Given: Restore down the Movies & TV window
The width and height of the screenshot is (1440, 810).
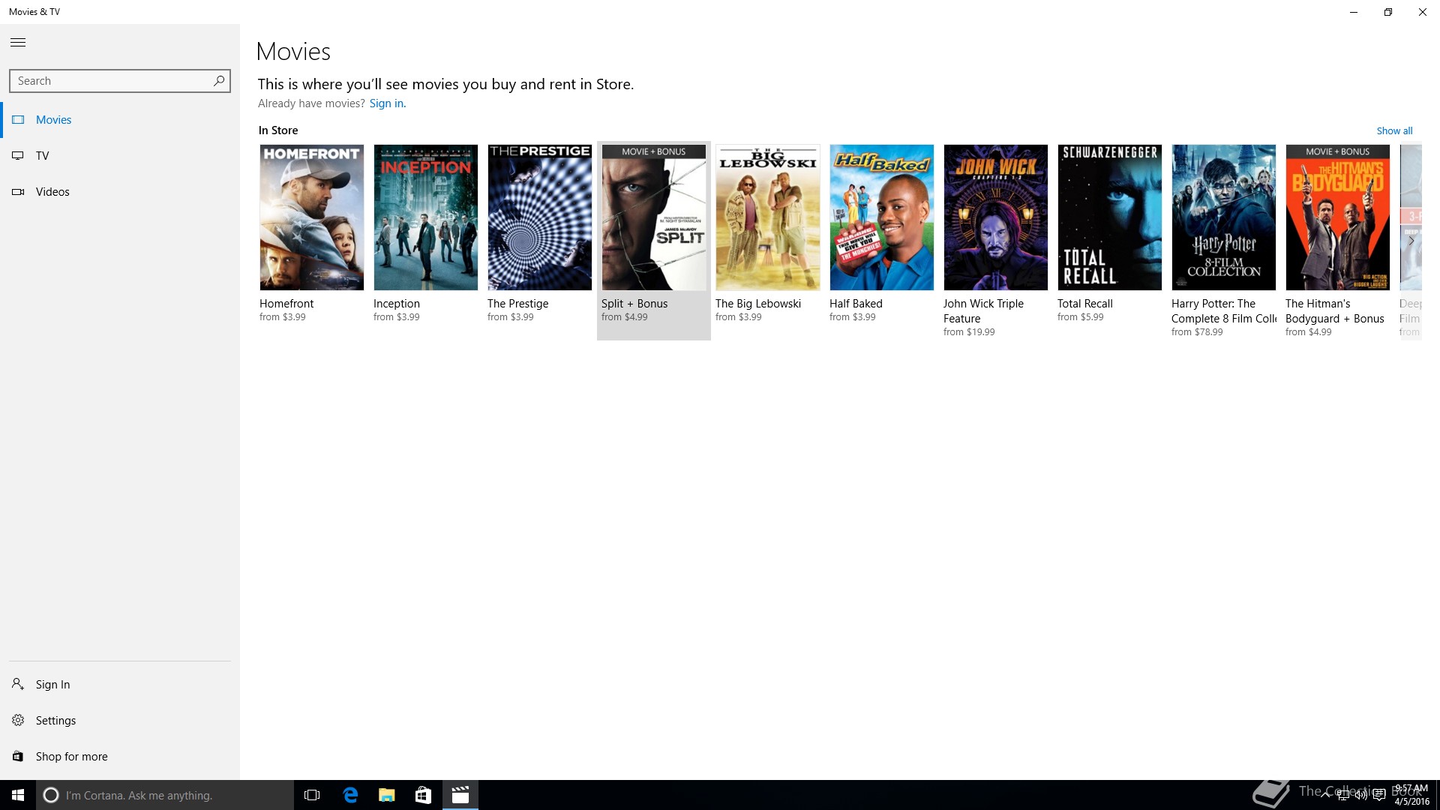Looking at the screenshot, I should coord(1388,12).
